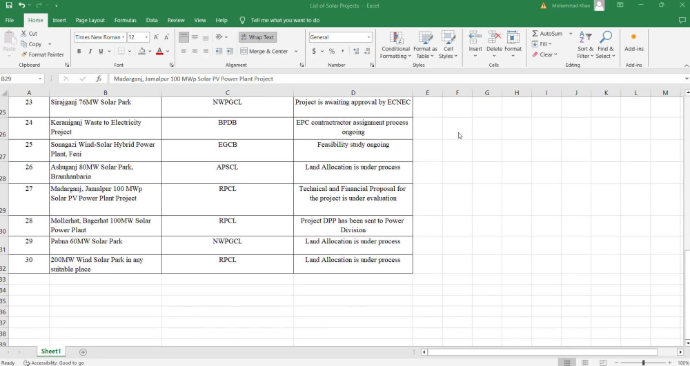Open the font size 12 dropdown
This screenshot has width=690, height=366.
pyautogui.click(x=146, y=37)
